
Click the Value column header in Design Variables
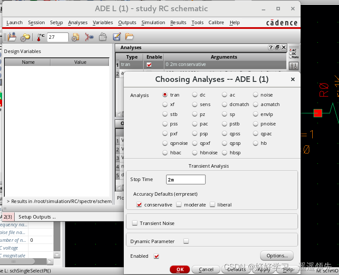point(80,62)
